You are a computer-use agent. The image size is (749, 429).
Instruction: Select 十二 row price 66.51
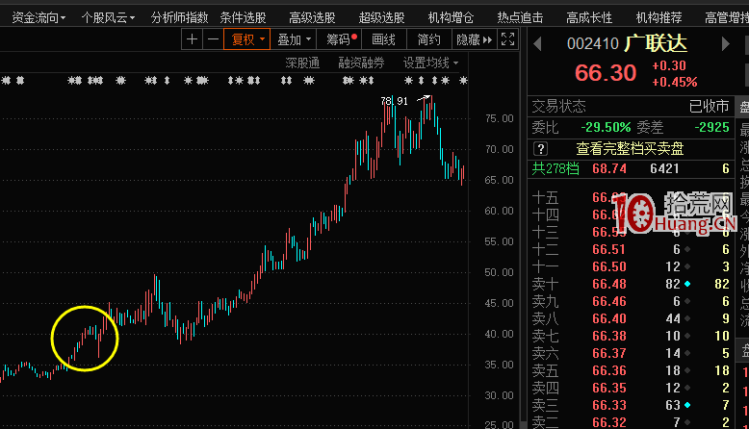[x=609, y=249]
